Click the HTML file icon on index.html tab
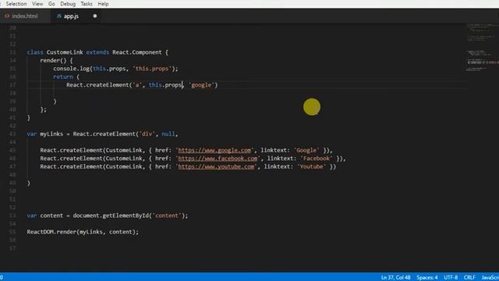Viewport: 499px width, 281px height. pyautogui.click(x=7, y=16)
